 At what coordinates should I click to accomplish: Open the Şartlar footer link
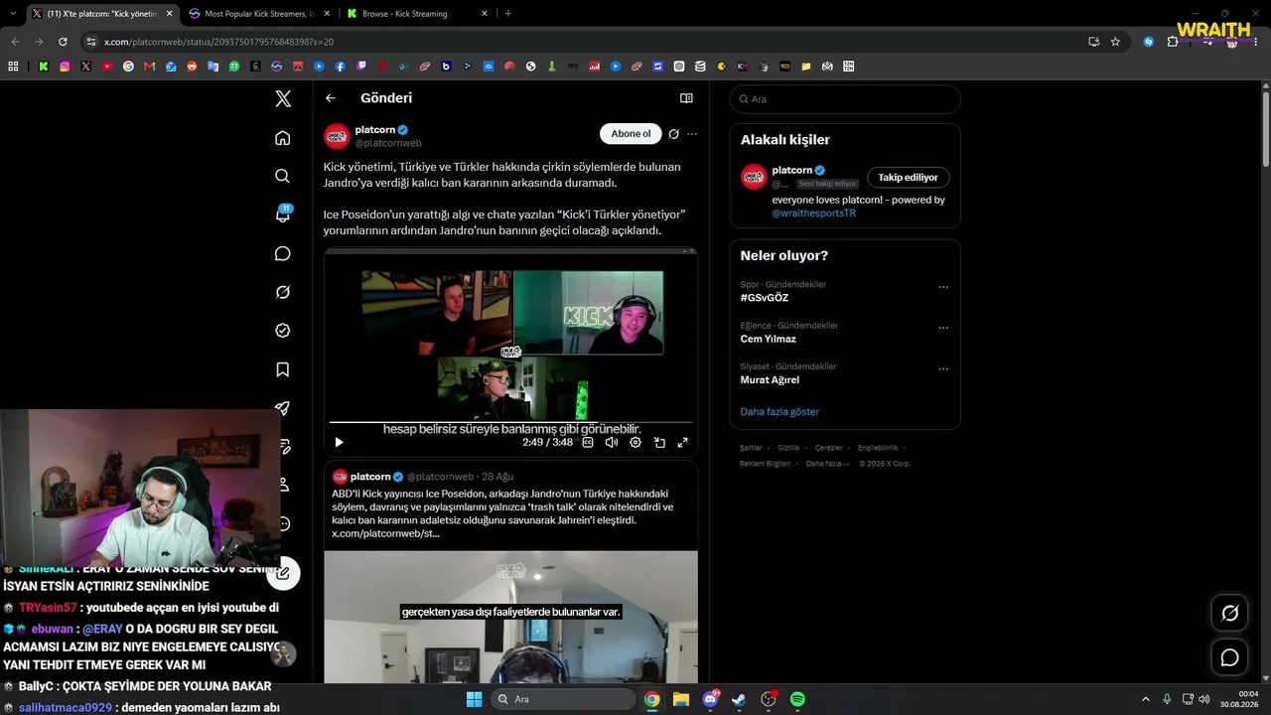click(x=751, y=448)
